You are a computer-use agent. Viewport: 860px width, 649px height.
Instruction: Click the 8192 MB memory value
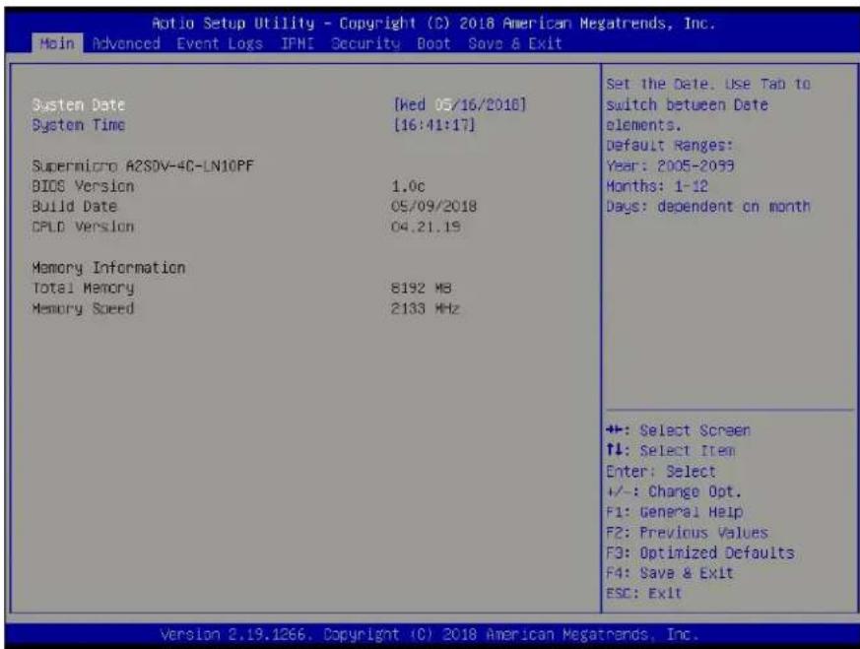(422, 289)
